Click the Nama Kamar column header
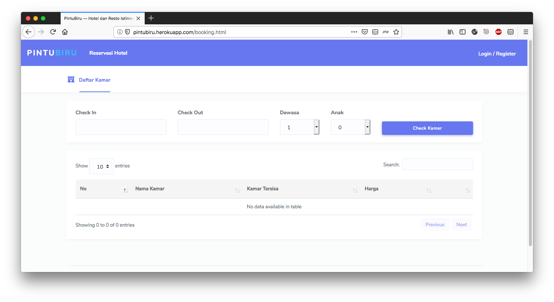The height and width of the screenshot is (302, 554). [150, 188]
